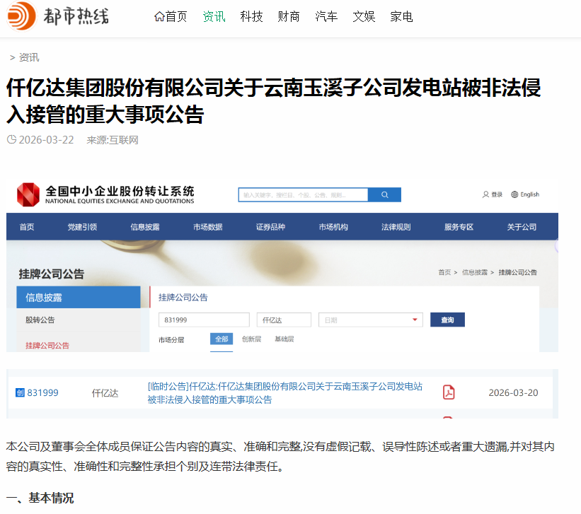Viewport: 581px width, 514px height.
Task: Click 市场机构 in the blue menu
Action: tap(333, 227)
